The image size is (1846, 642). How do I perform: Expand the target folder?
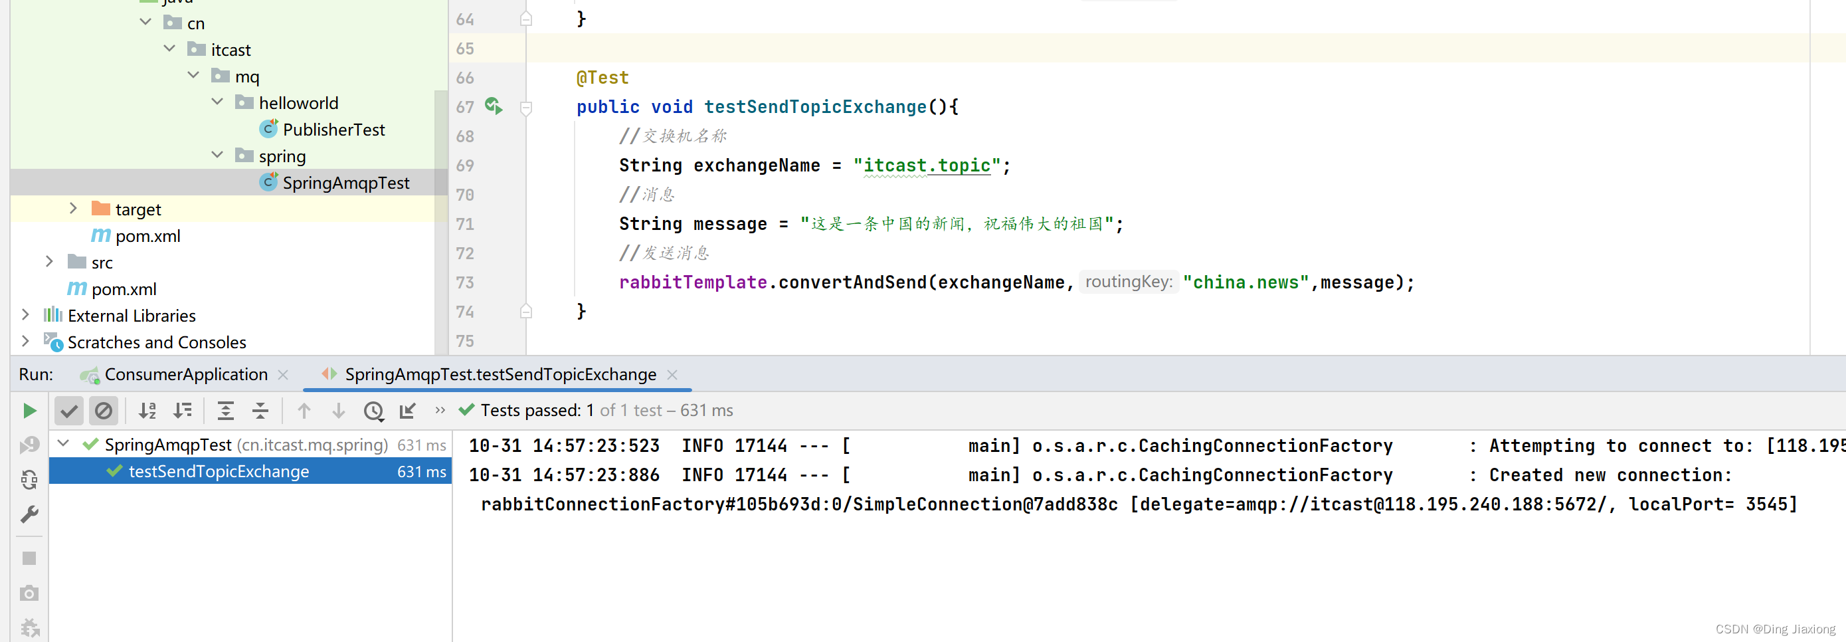tap(73, 208)
